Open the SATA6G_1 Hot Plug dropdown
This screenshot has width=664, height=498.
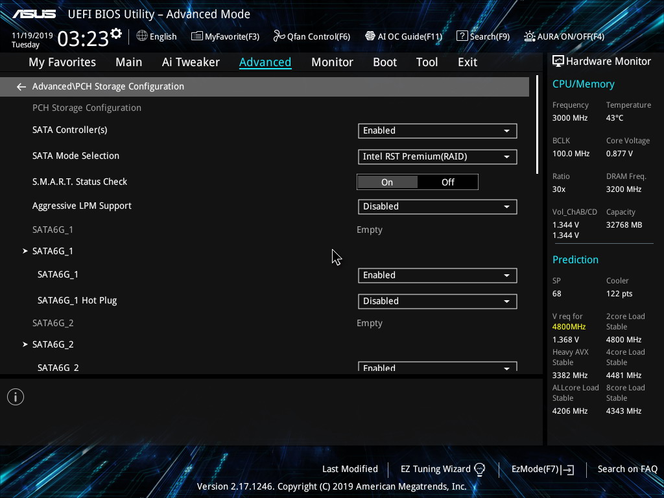(x=438, y=301)
